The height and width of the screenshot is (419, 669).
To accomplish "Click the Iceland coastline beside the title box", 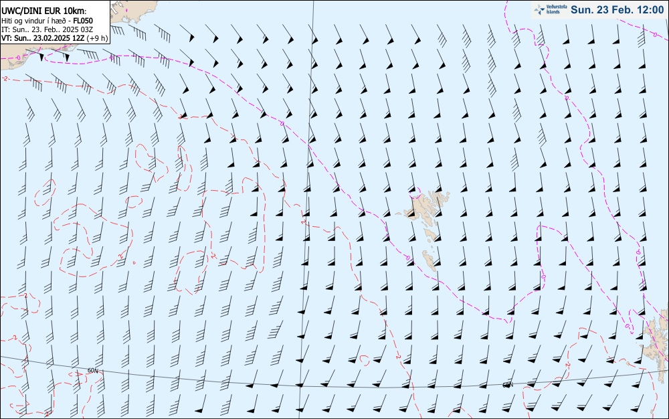I will tap(133, 11).
